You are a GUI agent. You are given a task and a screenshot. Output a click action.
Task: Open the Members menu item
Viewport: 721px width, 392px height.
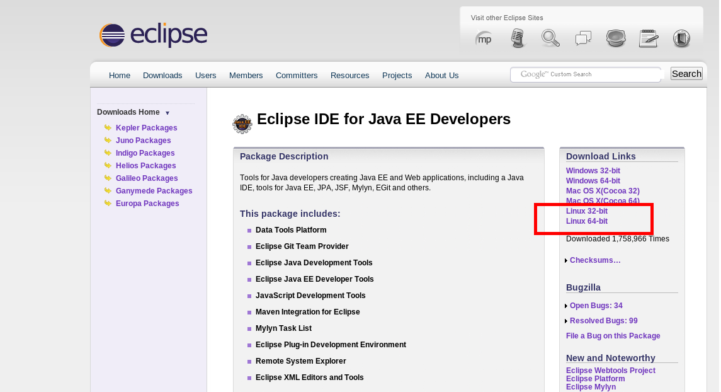246,76
